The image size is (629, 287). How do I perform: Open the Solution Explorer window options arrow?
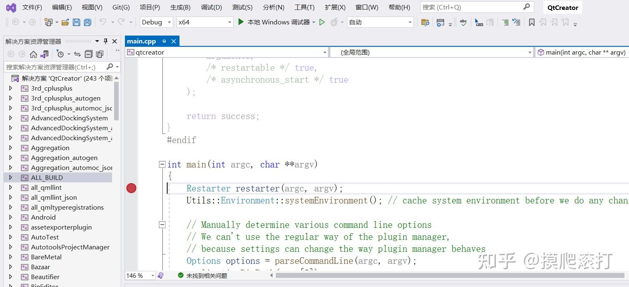coord(97,41)
